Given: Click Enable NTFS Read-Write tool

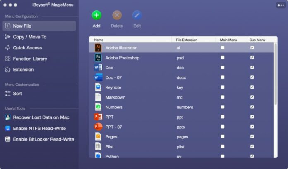Looking at the screenshot, I should [39, 128].
